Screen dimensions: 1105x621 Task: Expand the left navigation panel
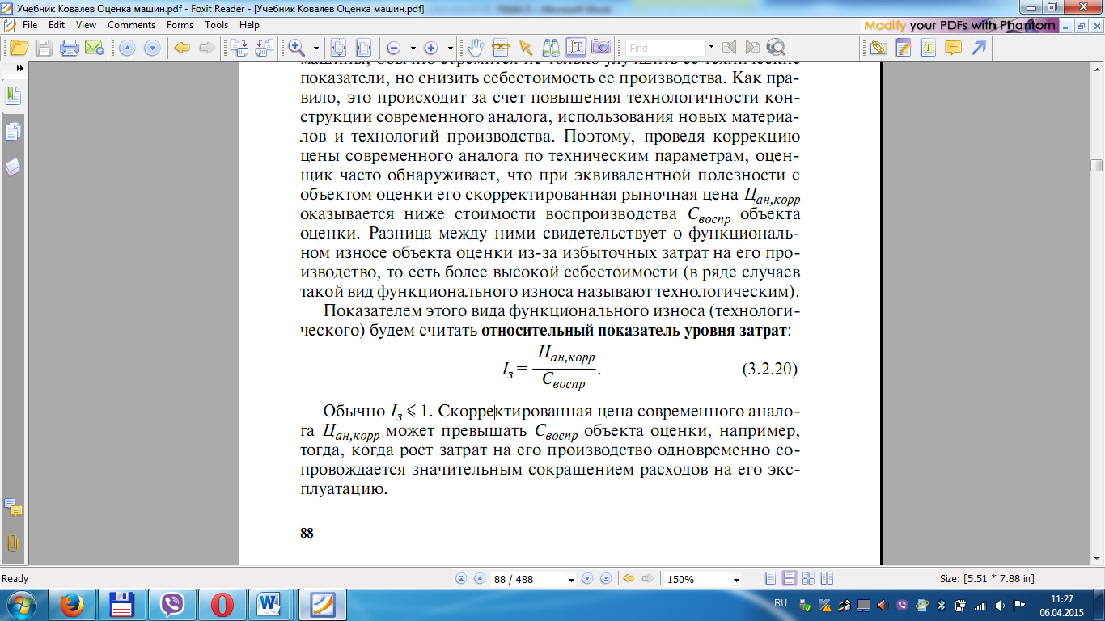click(x=19, y=69)
